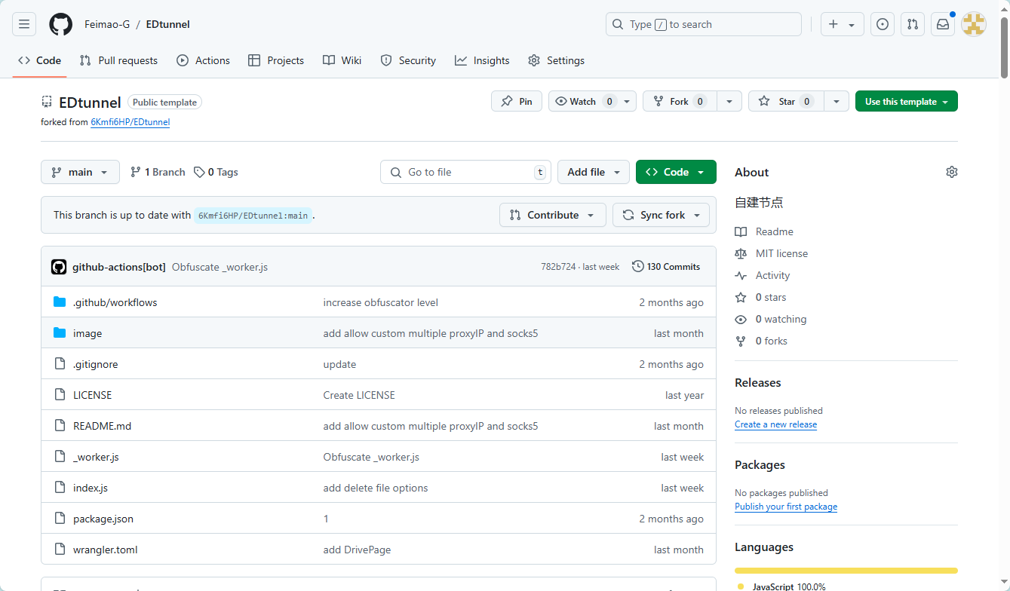The height and width of the screenshot is (591, 1010).
Task: Open the hamburger navigation menu
Action: [x=24, y=24]
